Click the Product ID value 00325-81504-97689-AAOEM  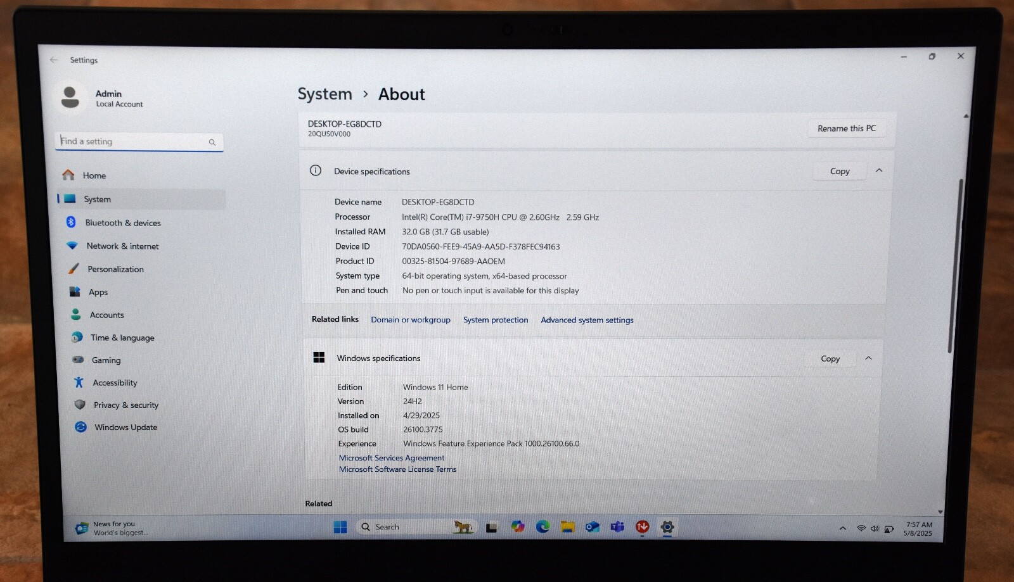[454, 261]
